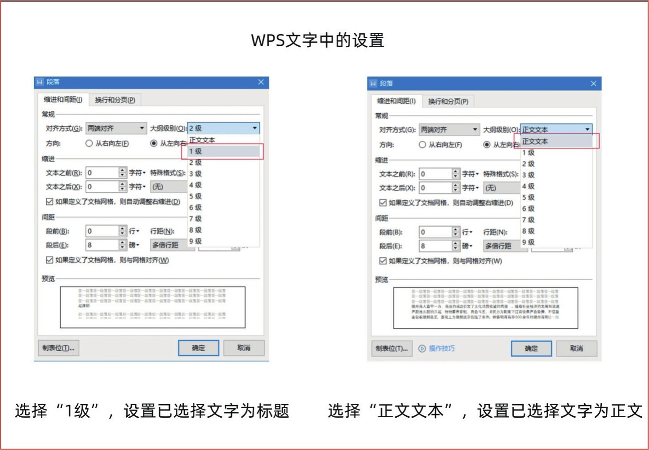
Task: Toggle 与网格对齐 checkbox in the right dialog
Action: point(383,261)
